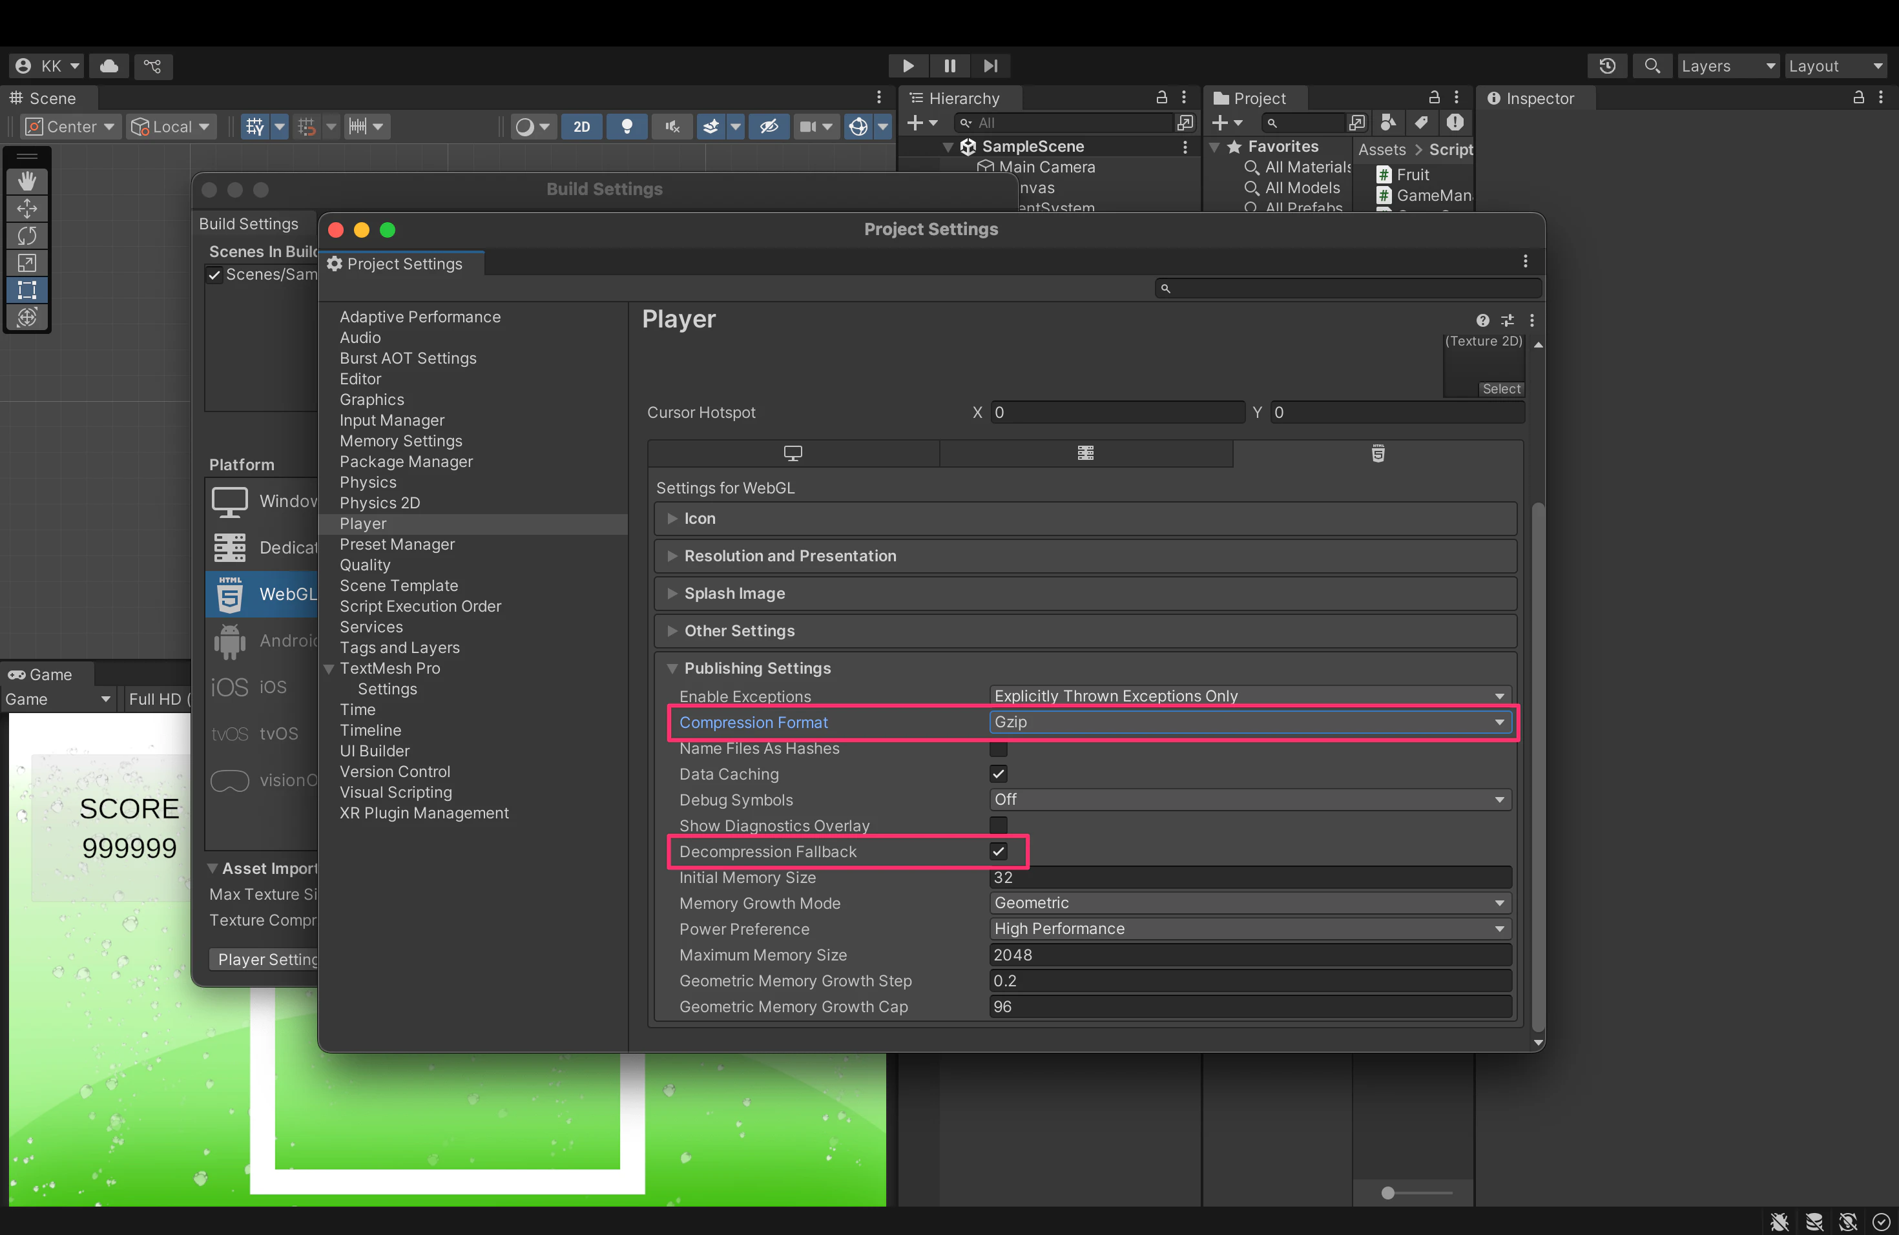Open the global search magnifier
This screenshot has width=1899, height=1235.
click(x=1652, y=67)
